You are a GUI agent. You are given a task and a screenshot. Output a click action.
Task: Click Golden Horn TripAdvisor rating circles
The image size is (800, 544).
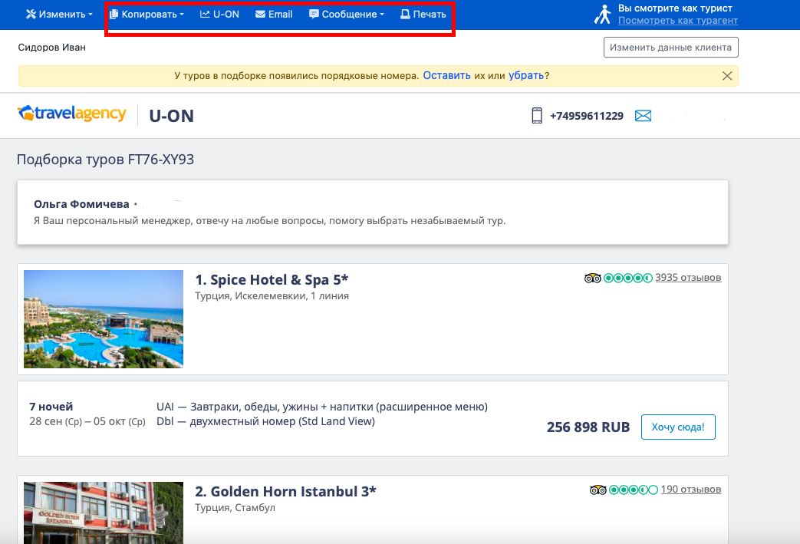click(634, 490)
